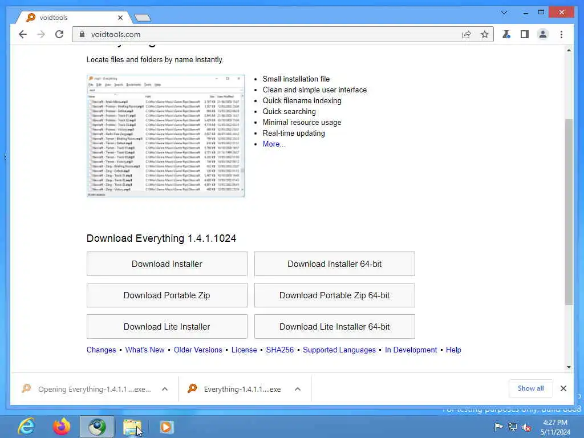Expand options for completed Everything exe download
This screenshot has height=438, width=584.
[298, 389]
